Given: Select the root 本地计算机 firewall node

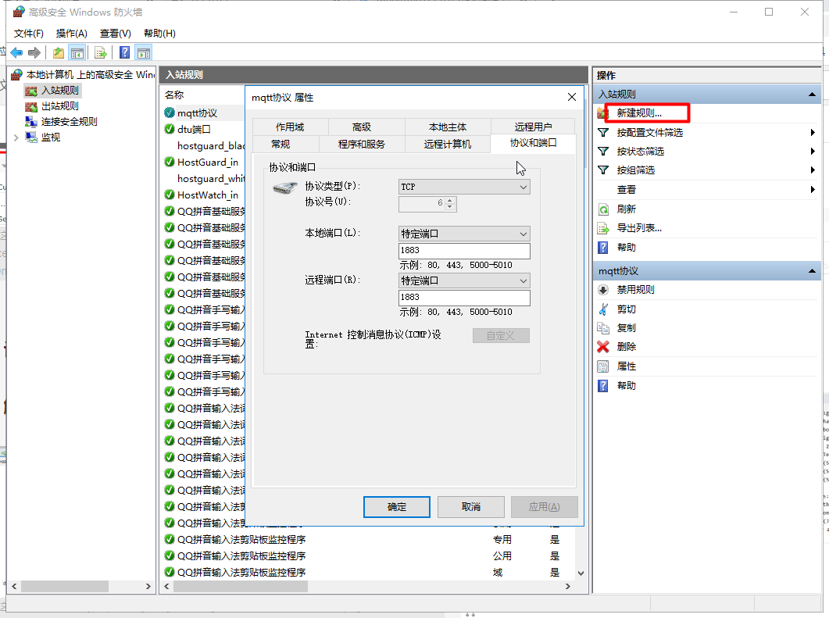Looking at the screenshot, I should (x=83, y=74).
